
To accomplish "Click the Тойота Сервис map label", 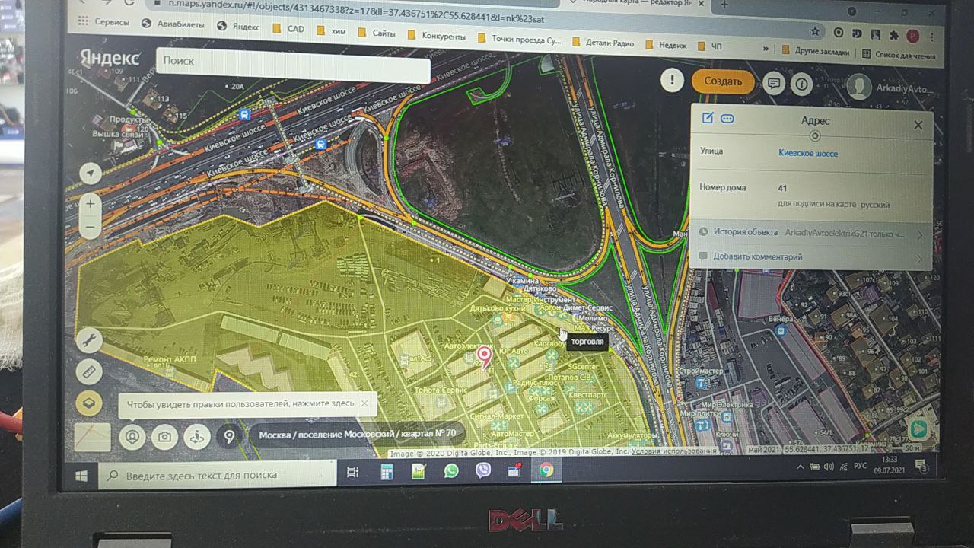I will point(441,389).
